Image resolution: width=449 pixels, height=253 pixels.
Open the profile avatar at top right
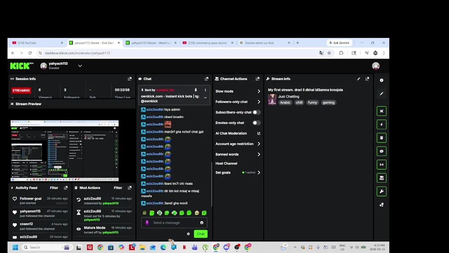pos(376,66)
